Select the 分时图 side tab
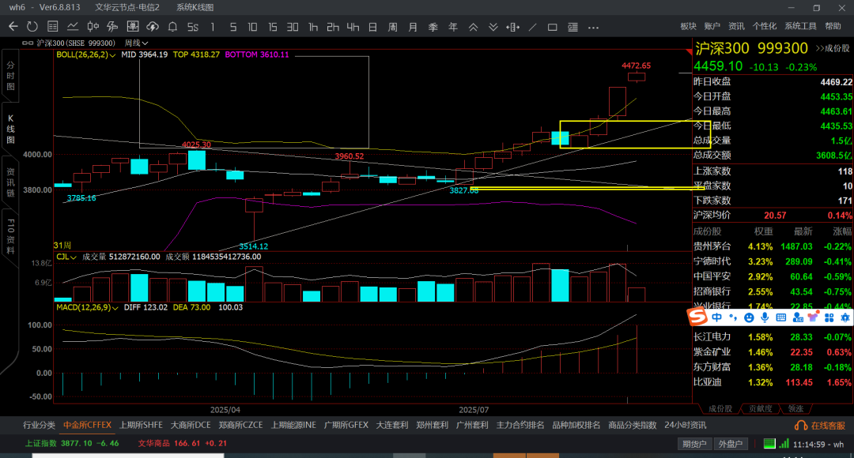The height and width of the screenshot is (458, 854). tap(10, 76)
